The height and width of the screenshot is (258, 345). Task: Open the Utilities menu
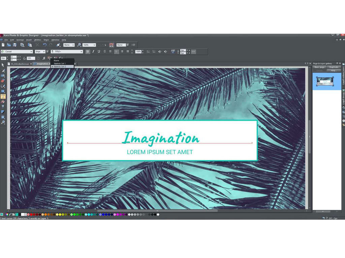[x=38, y=40]
